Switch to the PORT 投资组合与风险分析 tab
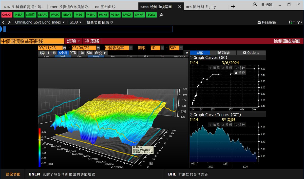The width and height of the screenshot is (304, 179). coord(70,7)
